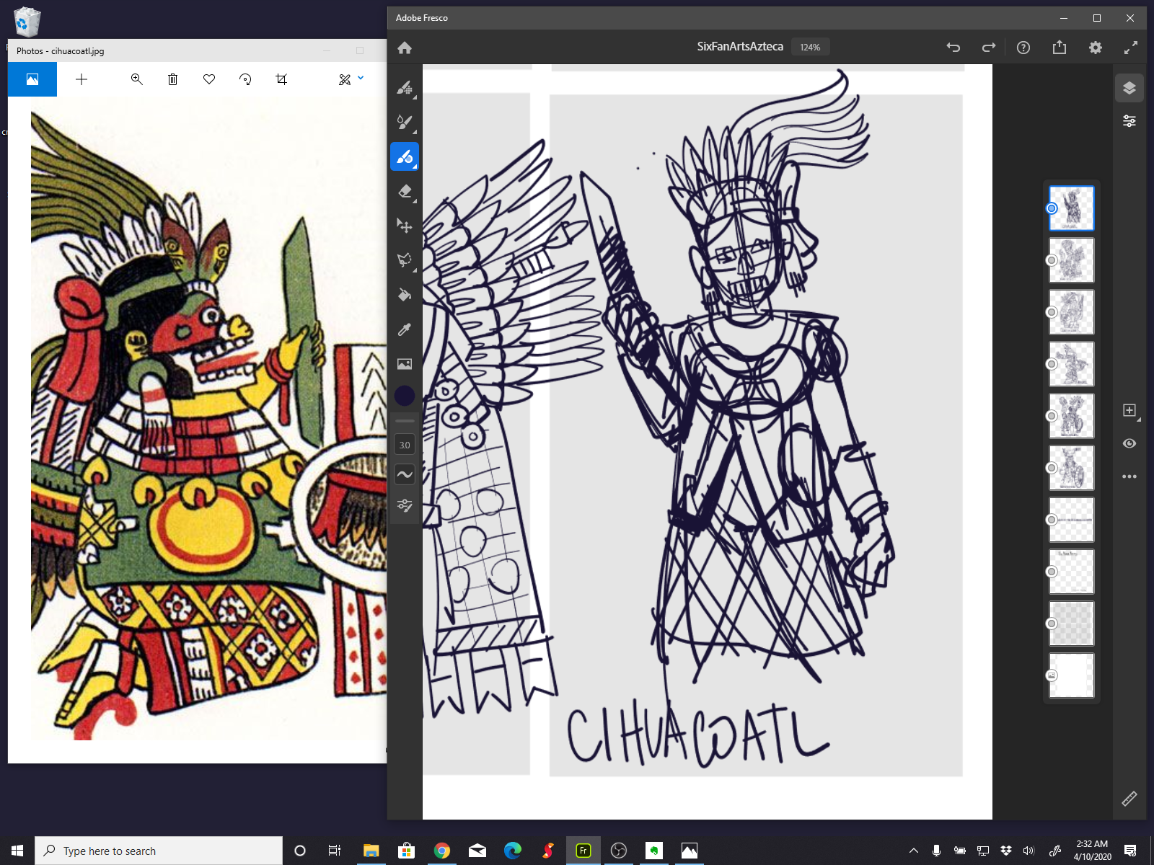
Task: Select the second layer thumbnail
Action: 1072,260
